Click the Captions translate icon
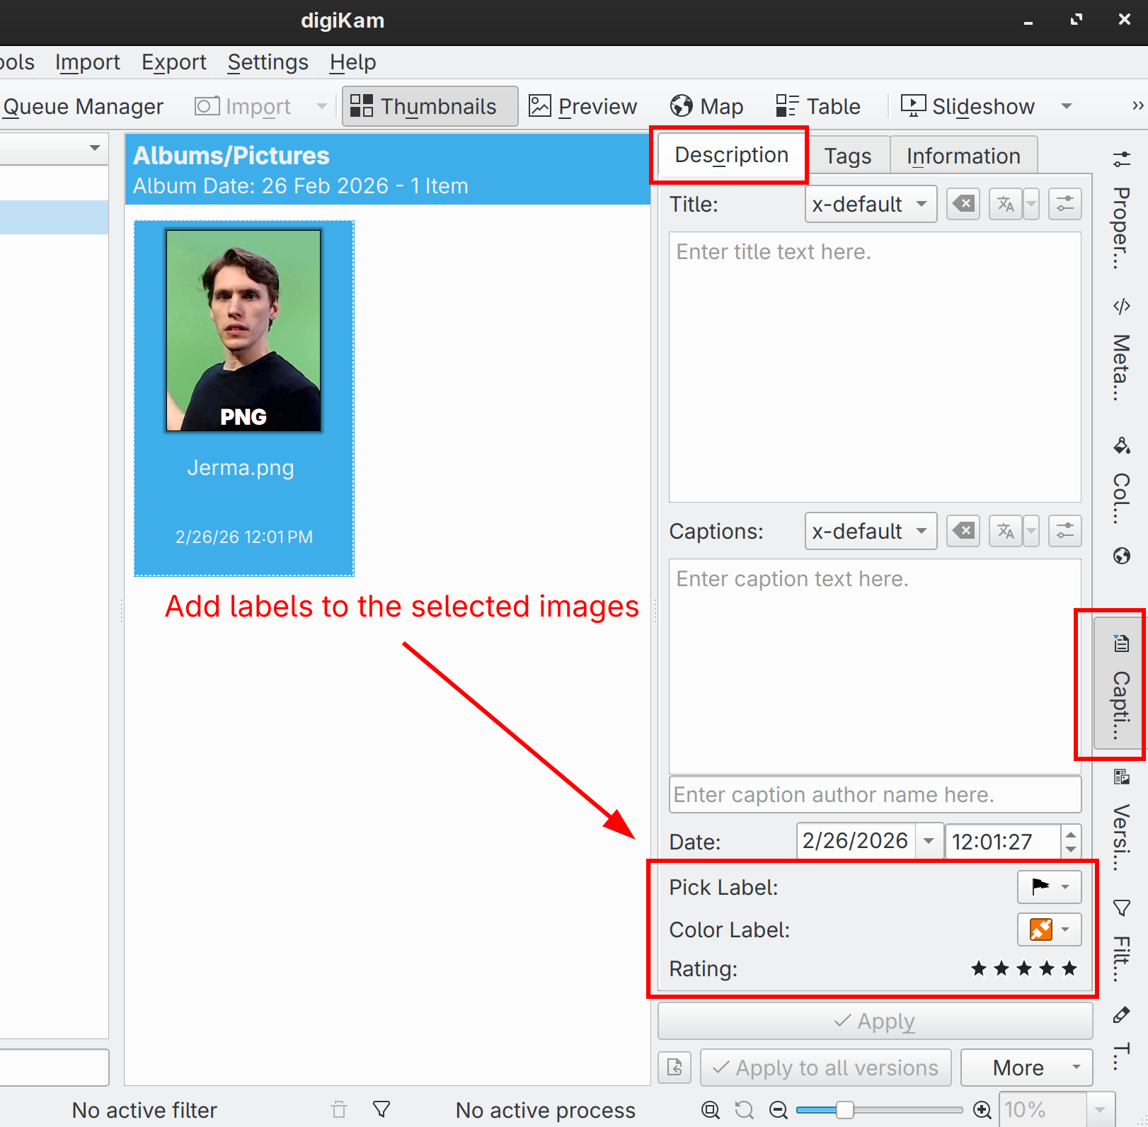Viewport: 1148px width, 1127px height. (x=1005, y=532)
